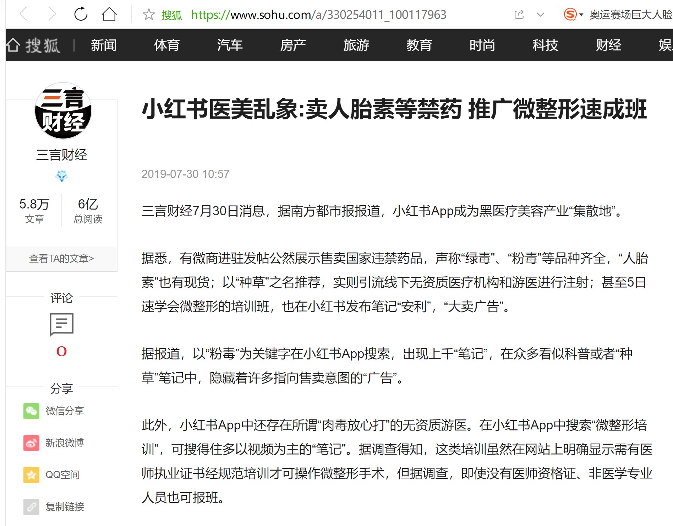The width and height of the screenshot is (673, 526).
Task: Open the 汽车 navigation tab
Action: click(x=230, y=45)
